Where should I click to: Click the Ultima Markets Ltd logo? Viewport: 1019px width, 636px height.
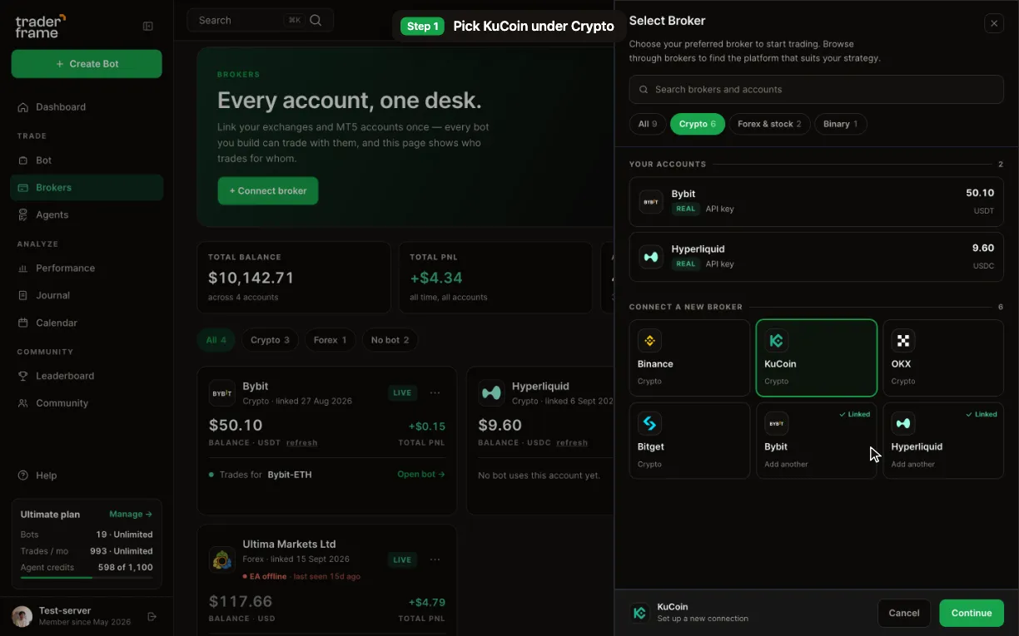[x=222, y=560]
